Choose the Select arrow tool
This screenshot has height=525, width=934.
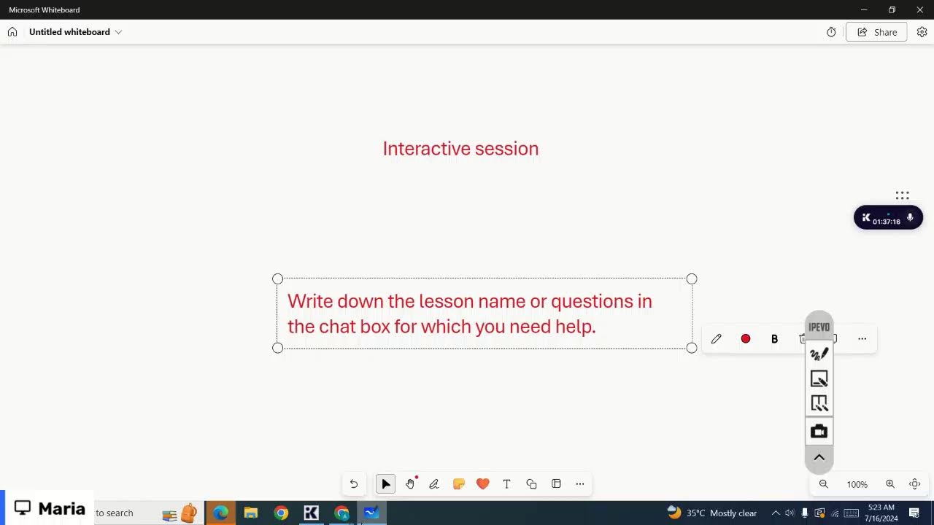pos(386,483)
